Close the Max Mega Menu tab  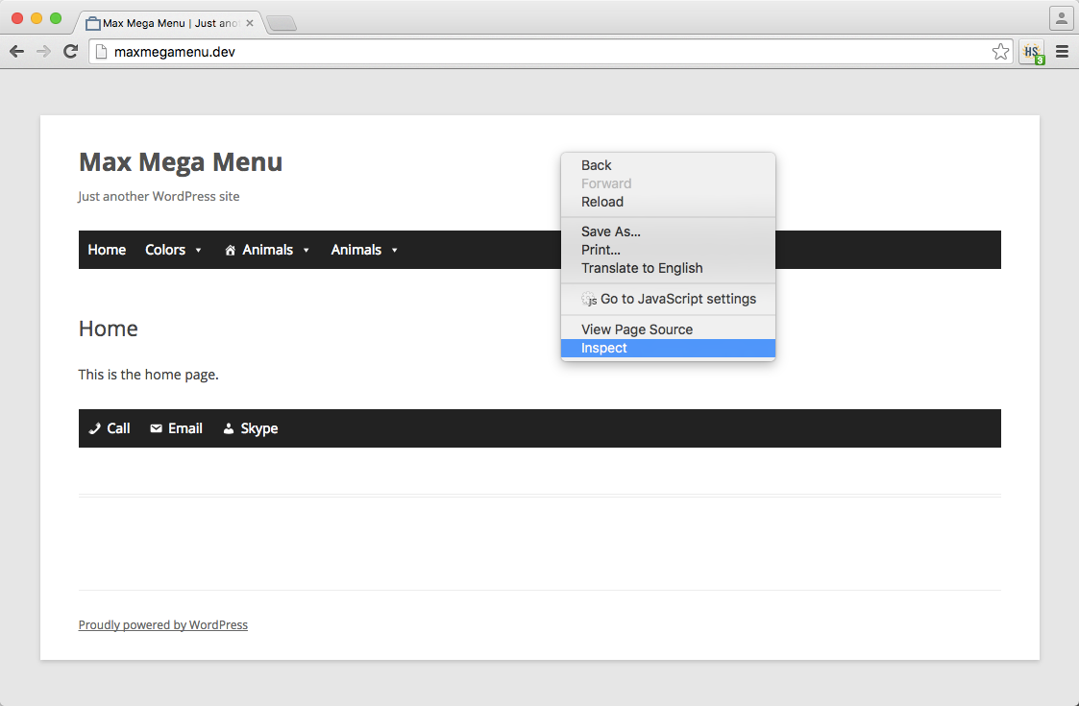[x=250, y=23]
